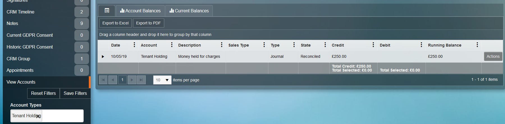The image size is (505, 124).
Task: Go to the last page arrow
Action: pos(141,80)
